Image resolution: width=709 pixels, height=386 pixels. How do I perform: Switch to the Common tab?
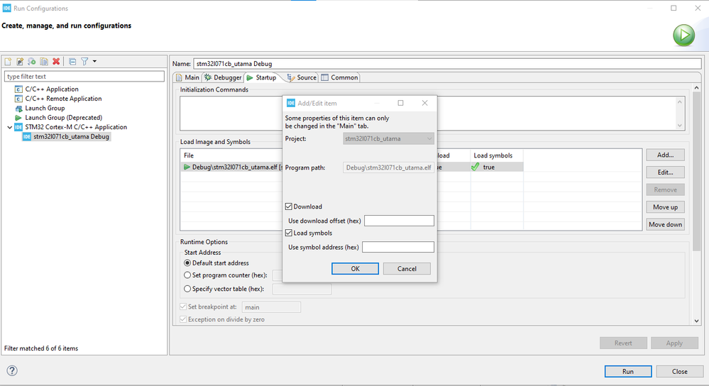click(339, 77)
